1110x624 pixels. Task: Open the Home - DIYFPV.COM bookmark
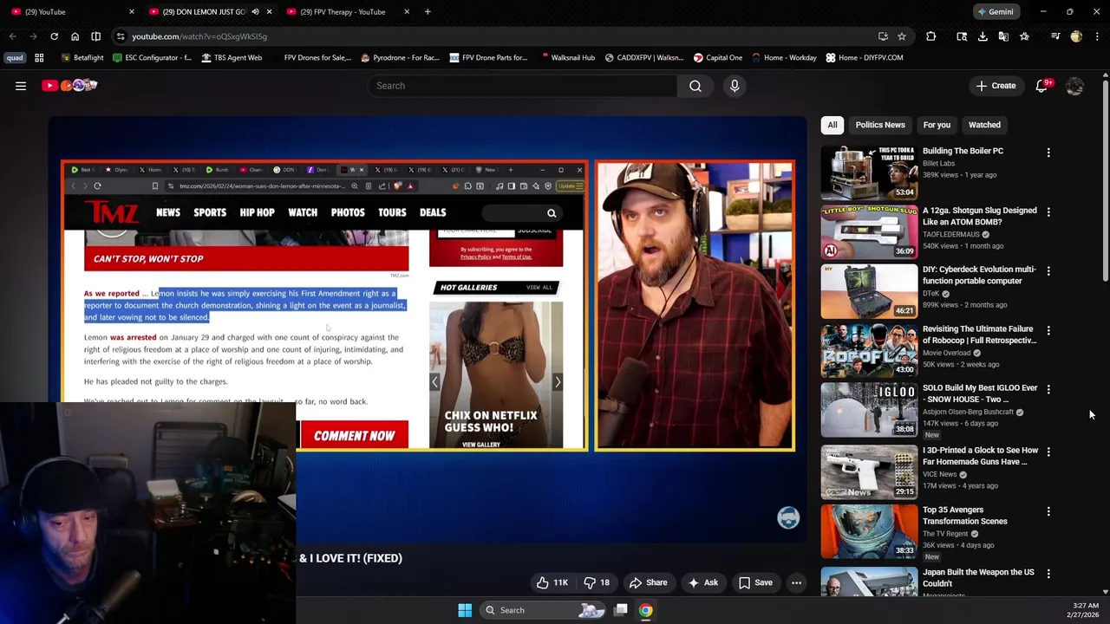(865, 57)
